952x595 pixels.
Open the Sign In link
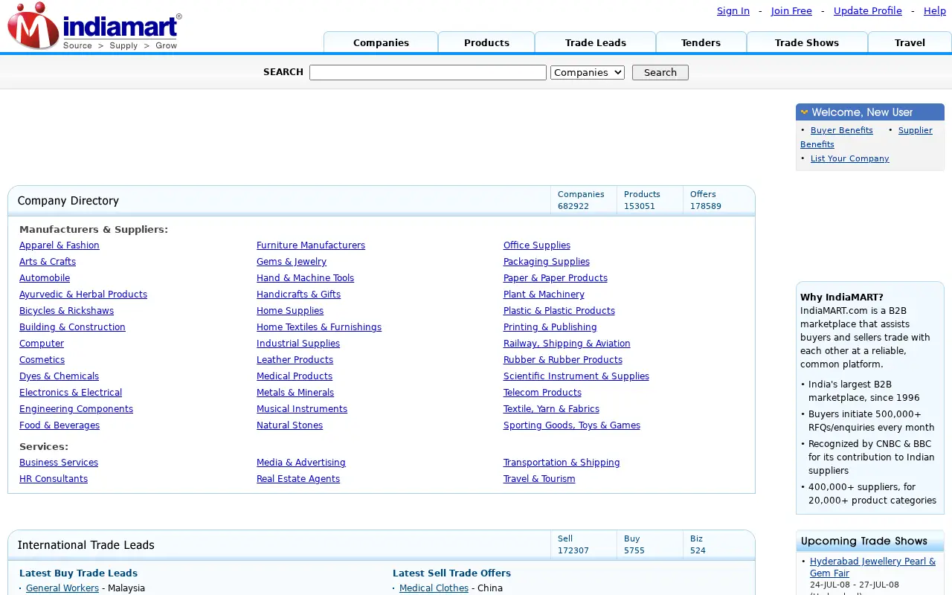733,11
